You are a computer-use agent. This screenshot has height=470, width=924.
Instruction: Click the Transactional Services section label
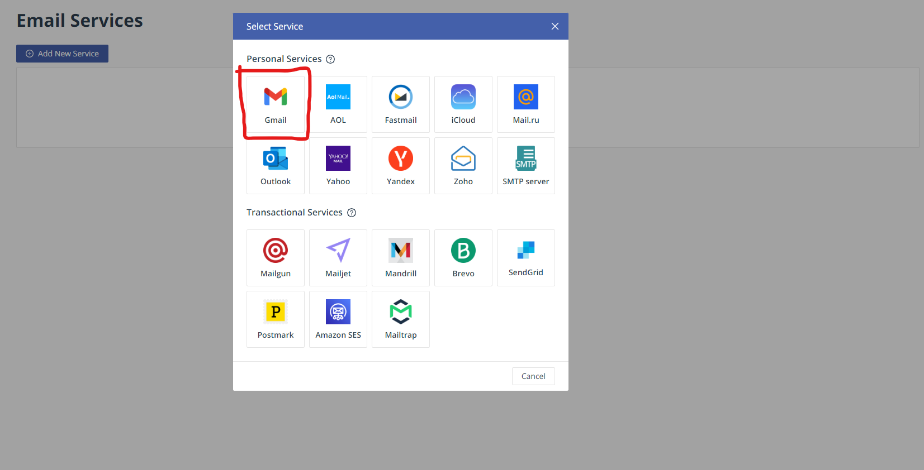295,212
